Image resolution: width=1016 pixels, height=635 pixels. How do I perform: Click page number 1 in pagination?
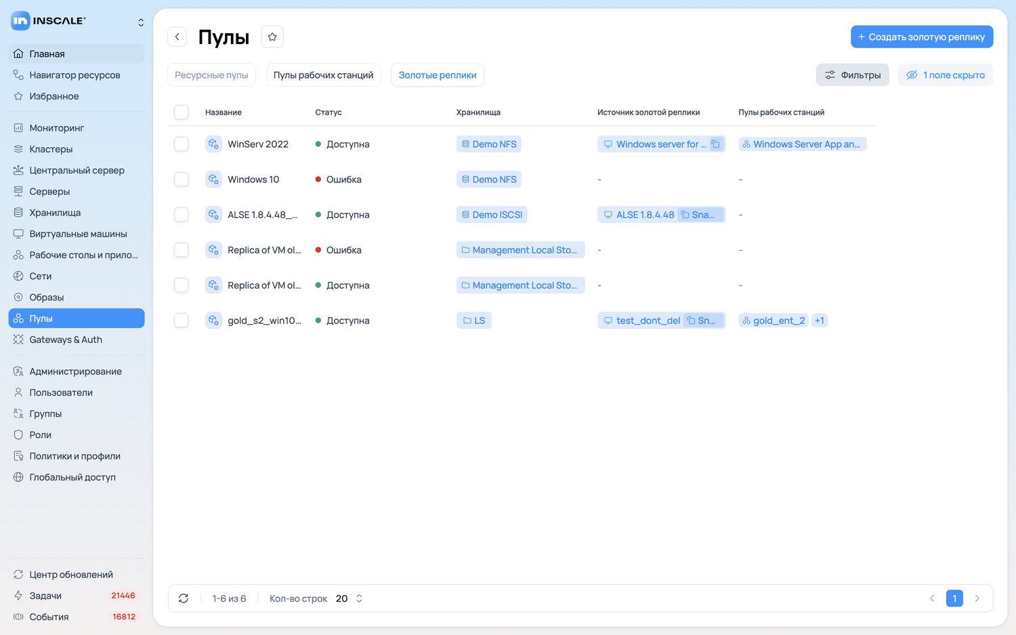954,598
